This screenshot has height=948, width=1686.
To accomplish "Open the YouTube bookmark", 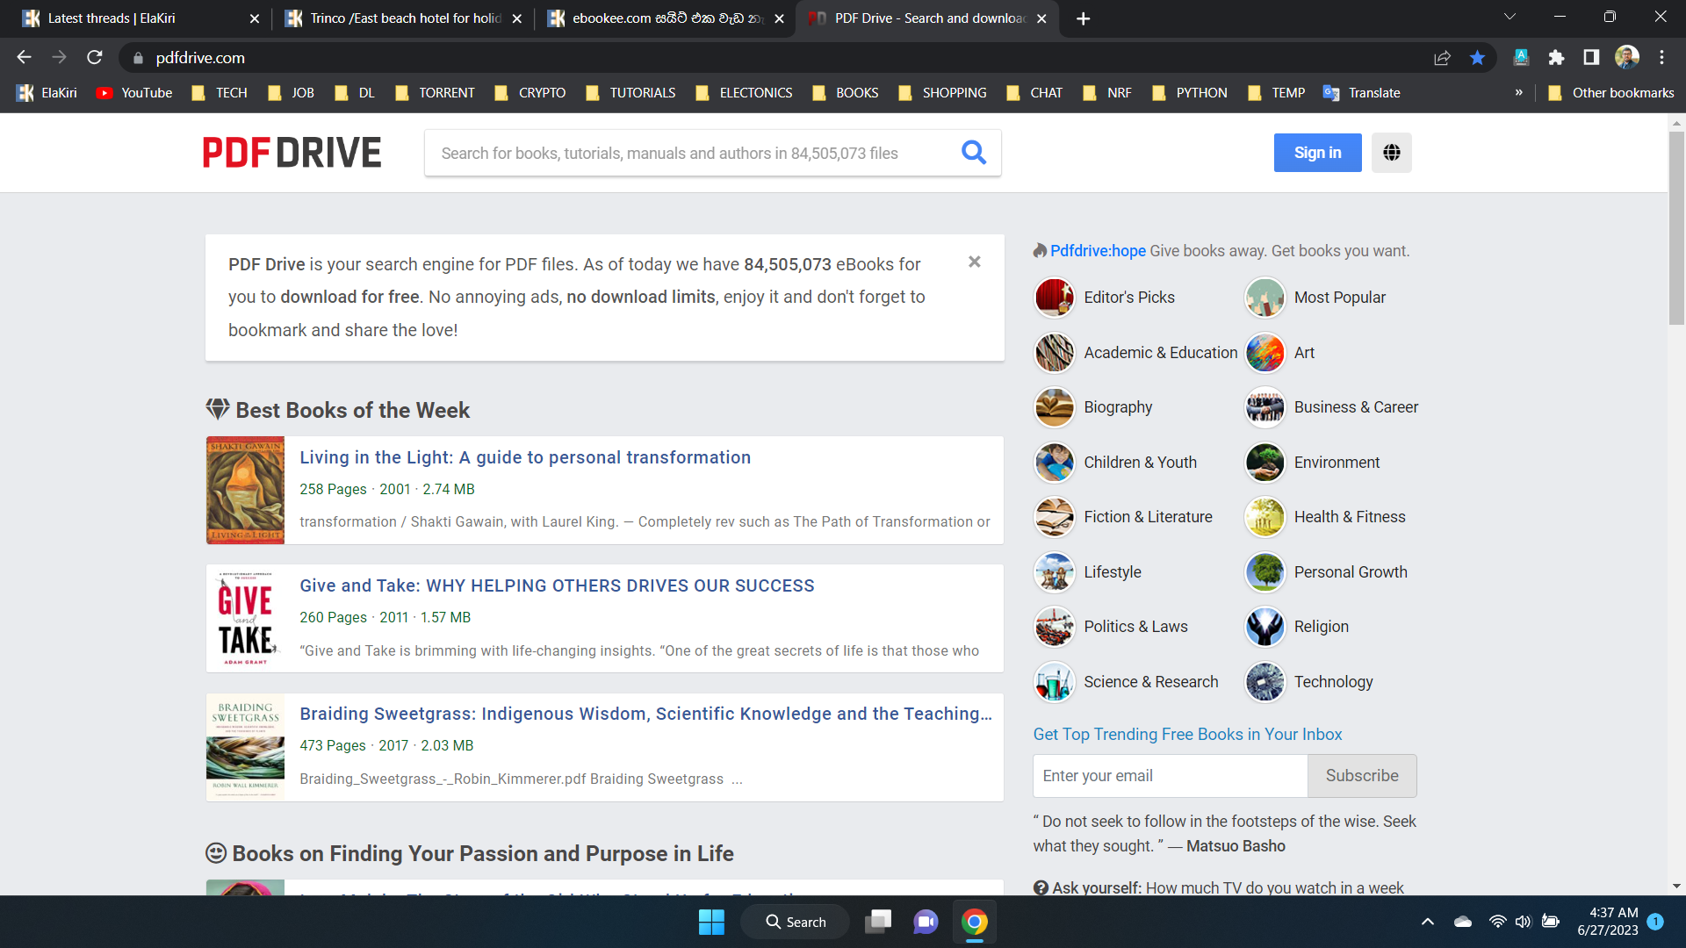I will [134, 93].
